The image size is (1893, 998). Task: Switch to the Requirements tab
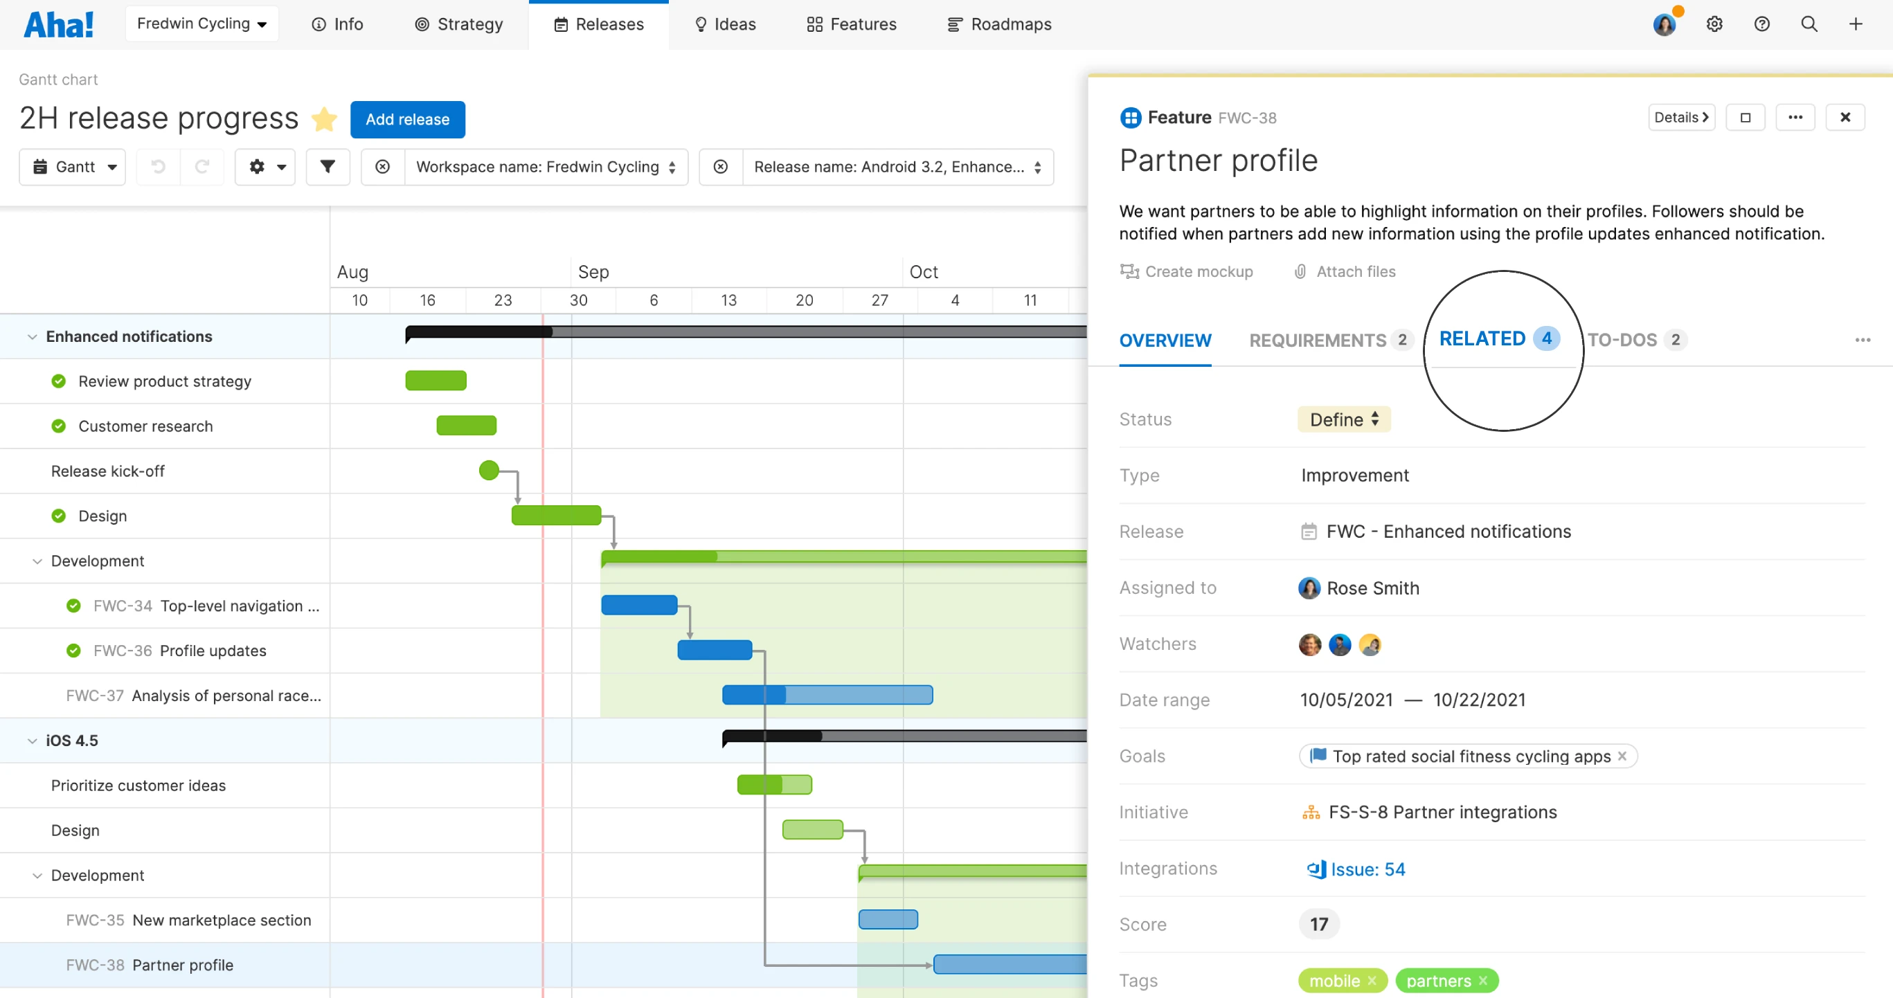click(1318, 340)
